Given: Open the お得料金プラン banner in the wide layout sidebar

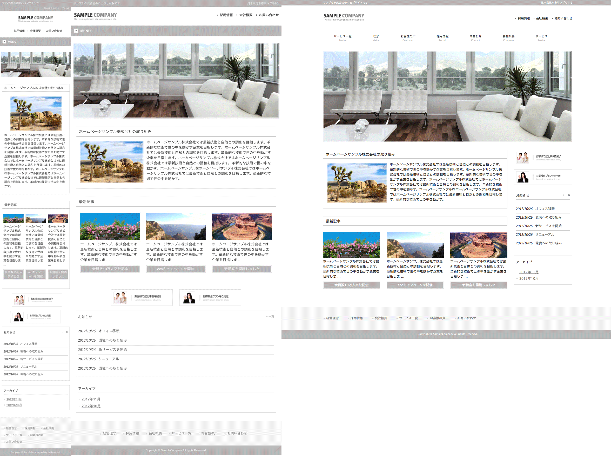Looking at the screenshot, I should [543, 177].
